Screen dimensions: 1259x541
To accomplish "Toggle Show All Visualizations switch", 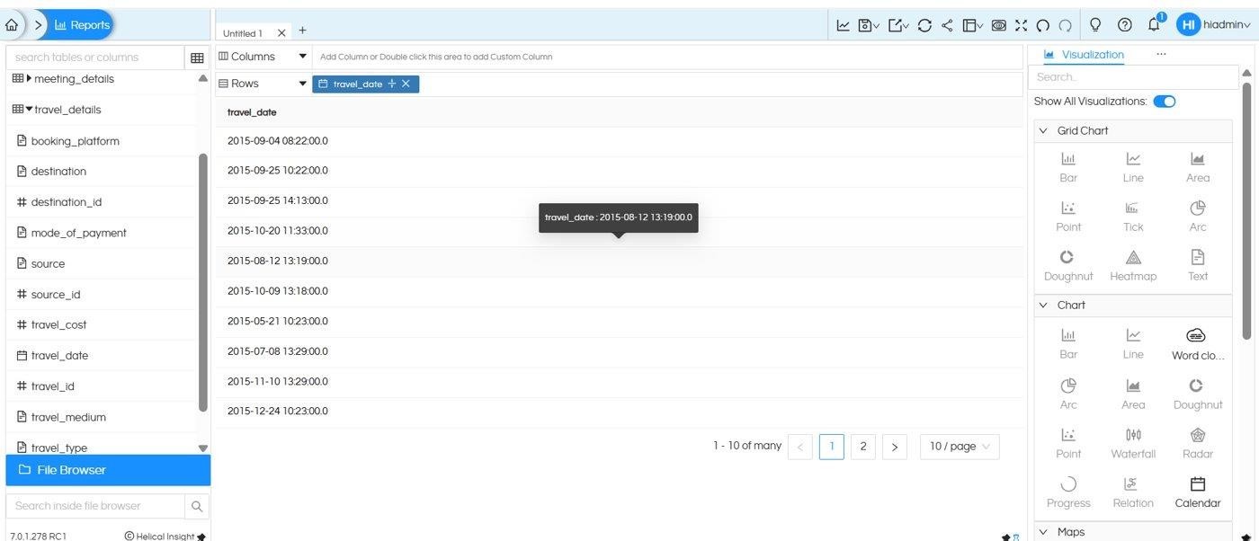I will [x=1165, y=102].
